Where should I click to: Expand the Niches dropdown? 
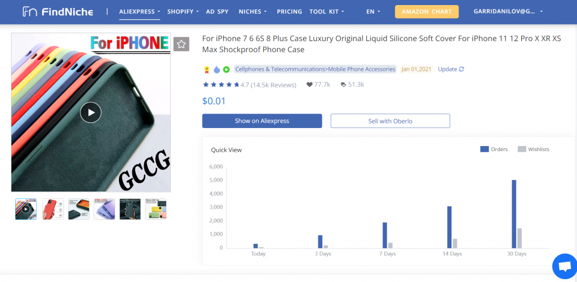pos(253,12)
